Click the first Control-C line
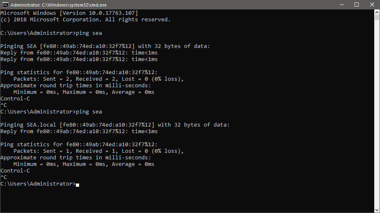 (x=15, y=98)
